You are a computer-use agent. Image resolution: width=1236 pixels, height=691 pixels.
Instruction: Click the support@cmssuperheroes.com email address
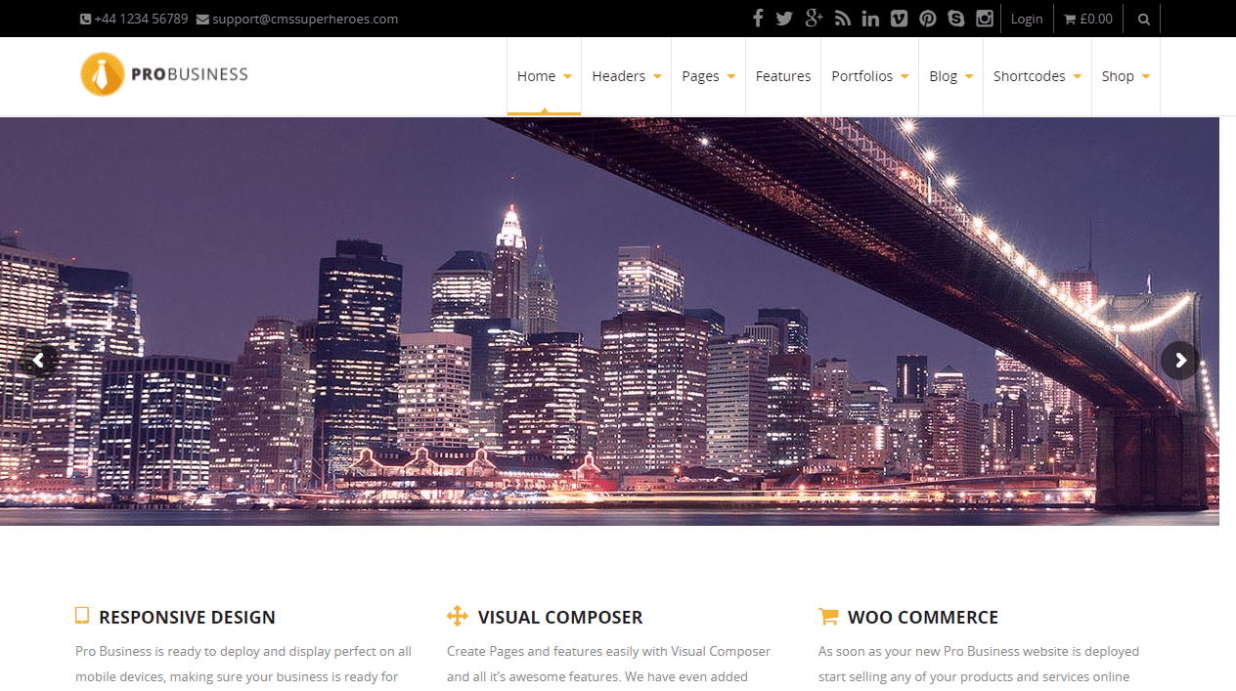point(305,19)
